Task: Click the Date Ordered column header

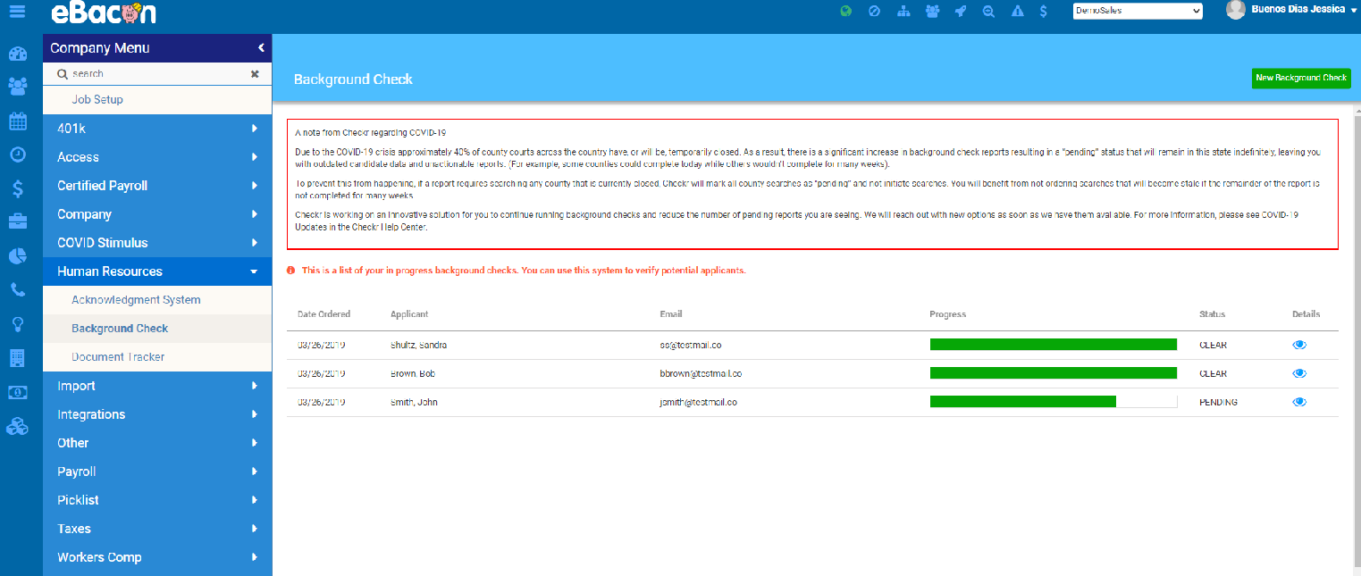Action: (x=324, y=314)
